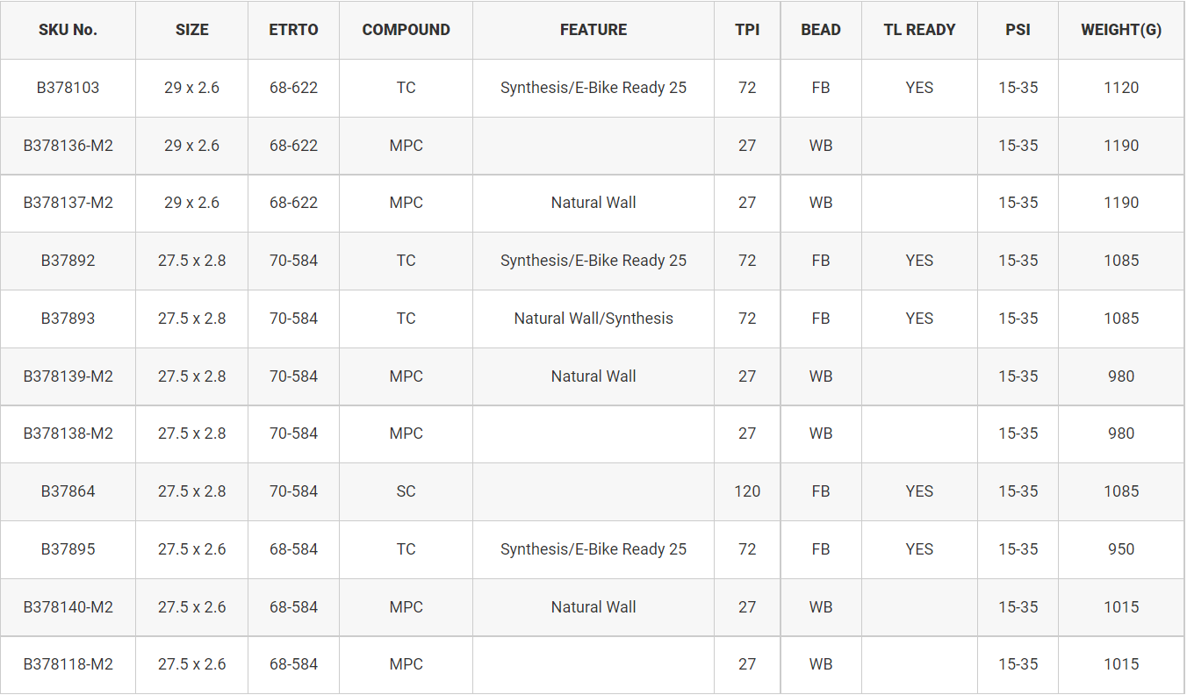Screen dimensions: 1187x695
Task: Click Natural Wall in B378137-M2 row
Action: click(593, 203)
